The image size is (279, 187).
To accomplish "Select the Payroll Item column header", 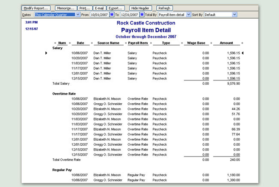I will point(137,43).
